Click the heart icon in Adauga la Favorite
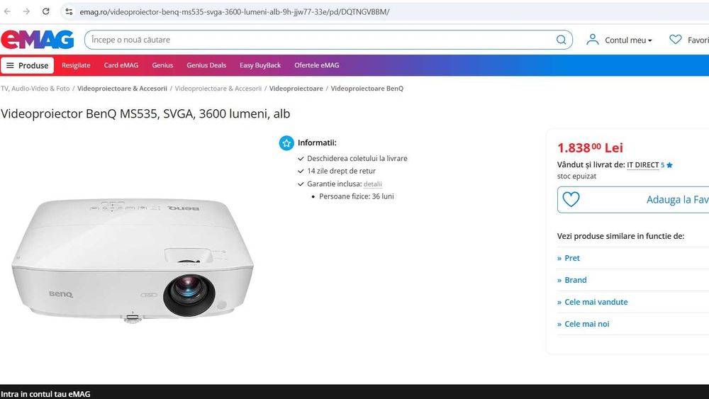This screenshot has height=399, width=709. tap(571, 199)
